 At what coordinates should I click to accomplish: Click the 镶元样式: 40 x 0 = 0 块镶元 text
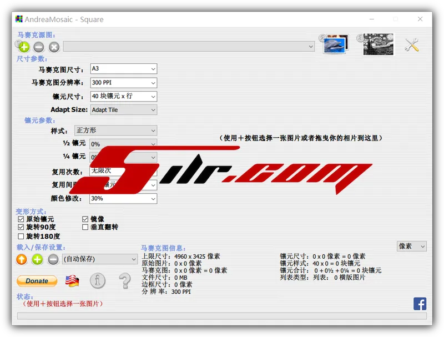click(320, 263)
